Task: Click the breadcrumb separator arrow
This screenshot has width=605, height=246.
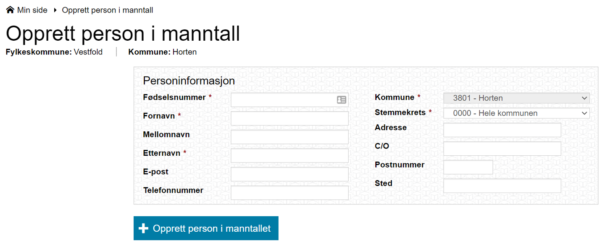Action: tap(55, 10)
